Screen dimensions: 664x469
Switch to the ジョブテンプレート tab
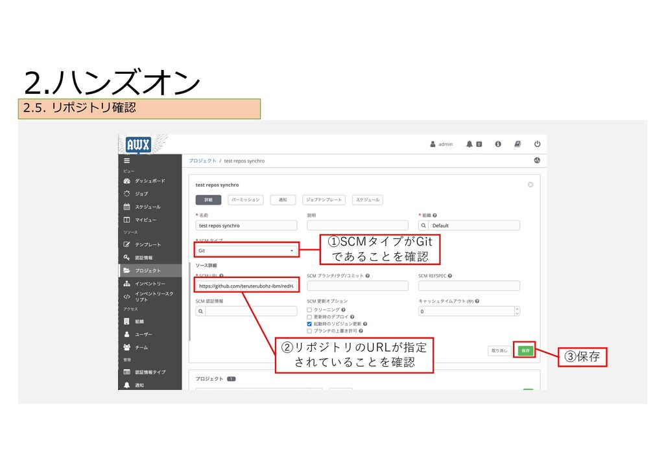pos(324,200)
